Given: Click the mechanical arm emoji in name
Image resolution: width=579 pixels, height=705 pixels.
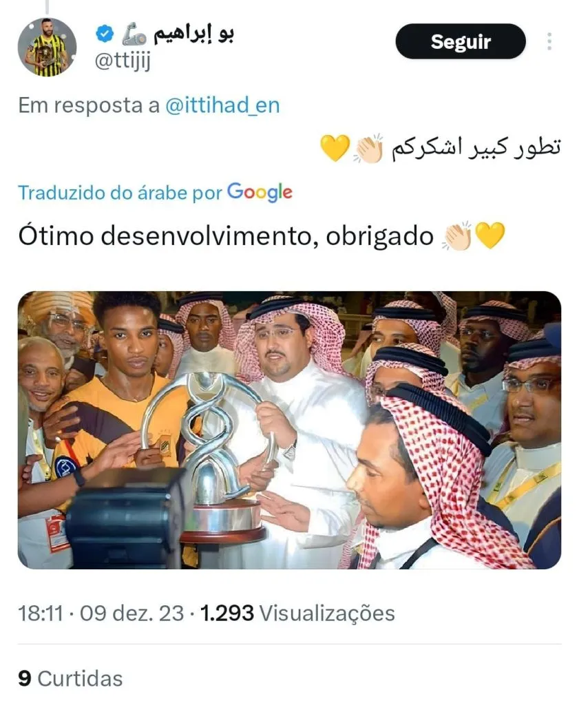Looking at the screenshot, I should 134,34.
